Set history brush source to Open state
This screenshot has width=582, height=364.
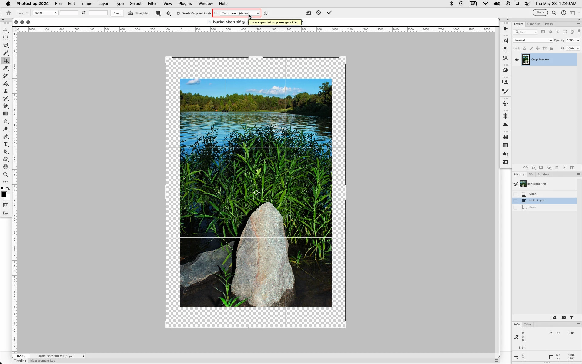coord(516,194)
